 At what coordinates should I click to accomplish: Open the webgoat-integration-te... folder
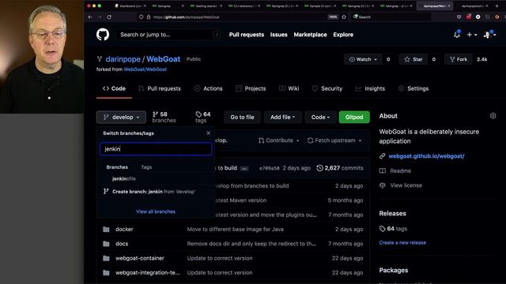click(148, 273)
